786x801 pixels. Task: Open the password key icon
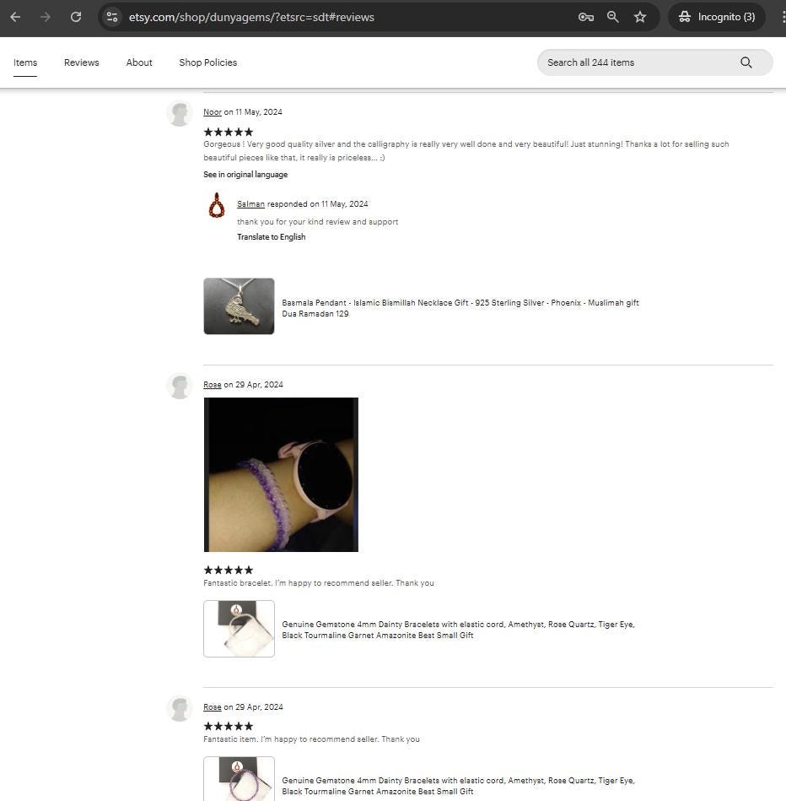(x=585, y=17)
